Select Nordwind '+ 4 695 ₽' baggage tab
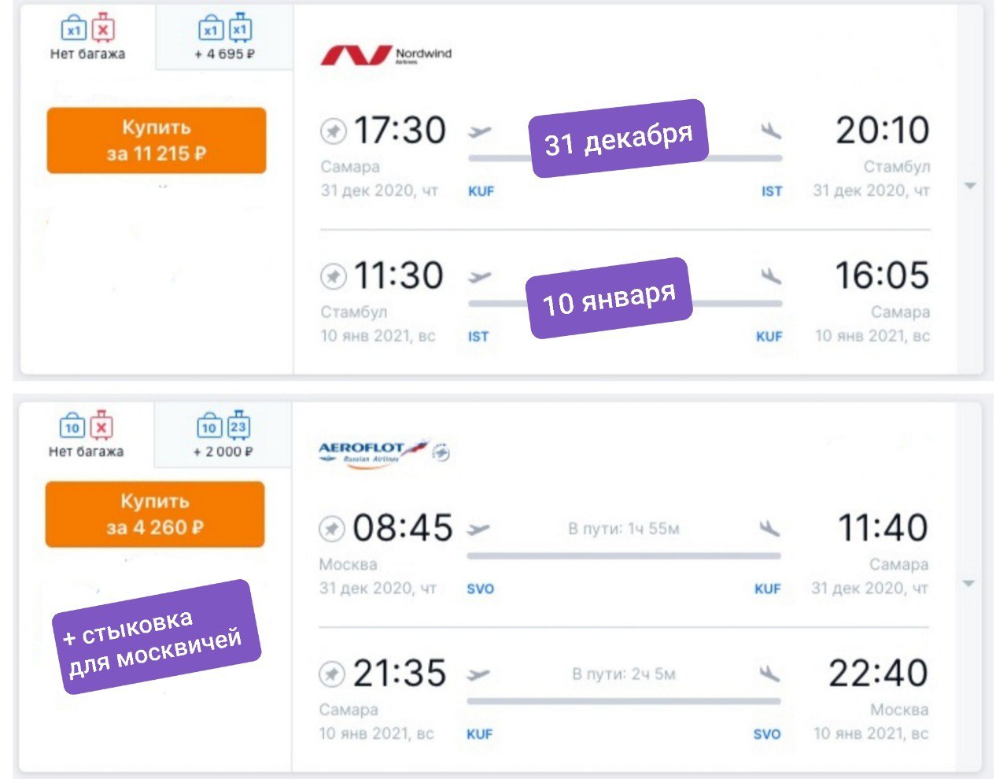1007x779 pixels. click(x=224, y=39)
